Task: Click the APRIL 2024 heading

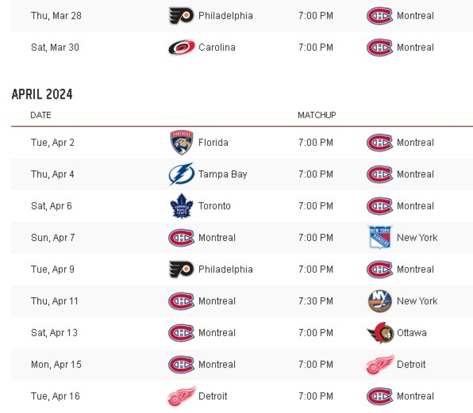Action: coord(42,94)
